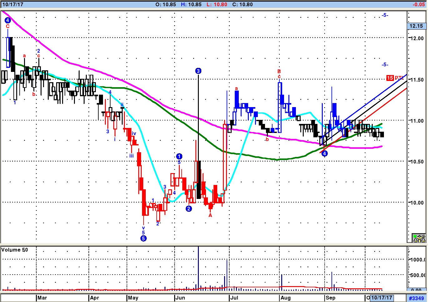Click the 'Volume 50' indicator title
This screenshot has height=302, width=437.
[x=15, y=250]
